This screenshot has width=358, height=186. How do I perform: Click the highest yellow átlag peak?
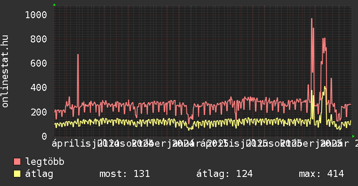(x=325, y=87)
